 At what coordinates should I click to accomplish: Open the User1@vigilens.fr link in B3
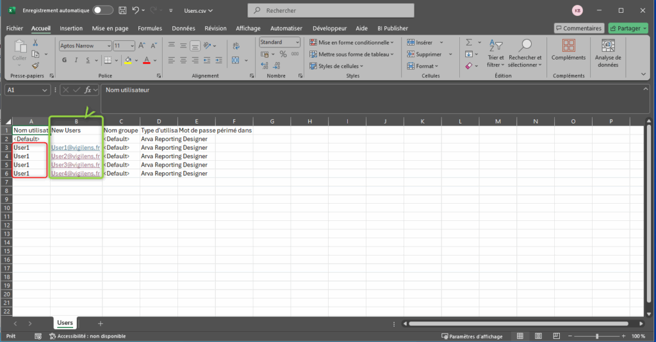click(75, 148)
